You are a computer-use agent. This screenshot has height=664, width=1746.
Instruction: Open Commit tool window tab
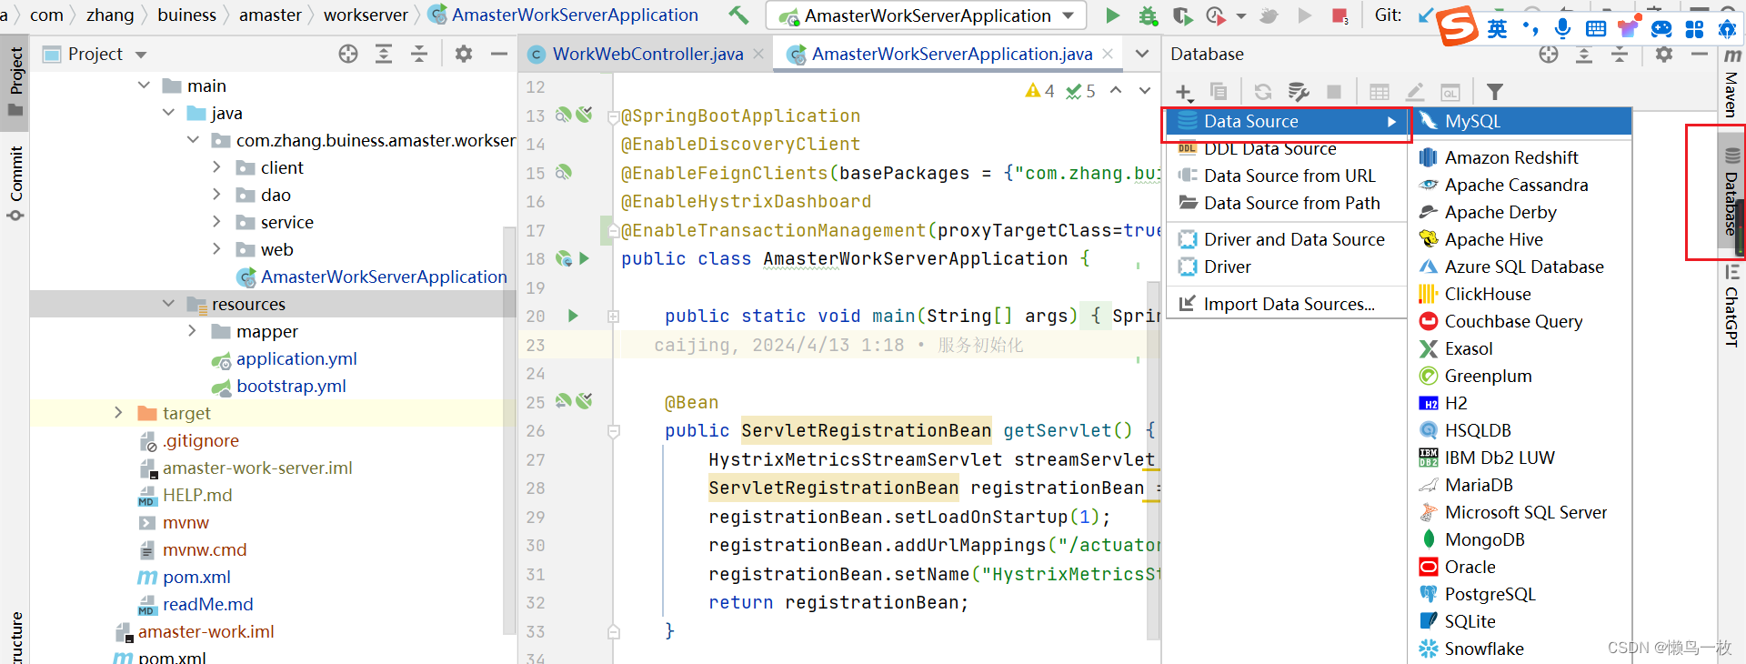point(15,185)
